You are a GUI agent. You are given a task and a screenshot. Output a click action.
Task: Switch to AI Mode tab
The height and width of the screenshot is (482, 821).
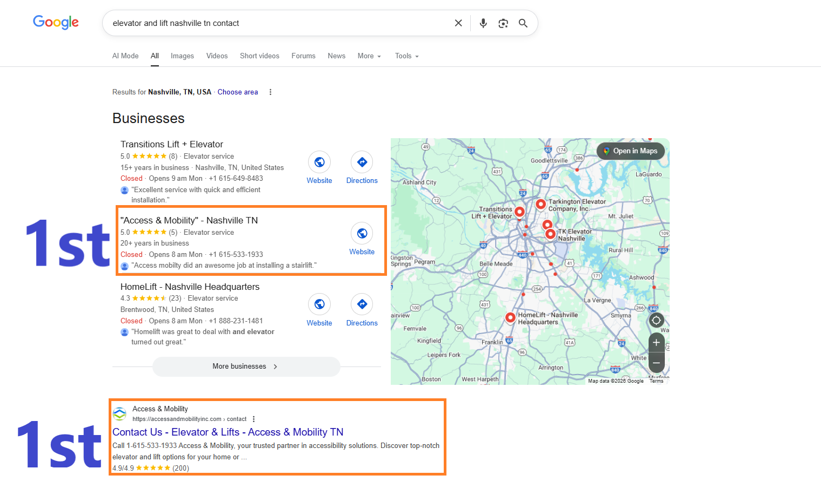coord(125,56)
